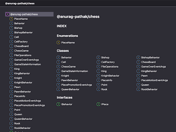Click the class icon beside Queen in sidebar

tap(11, 114)
